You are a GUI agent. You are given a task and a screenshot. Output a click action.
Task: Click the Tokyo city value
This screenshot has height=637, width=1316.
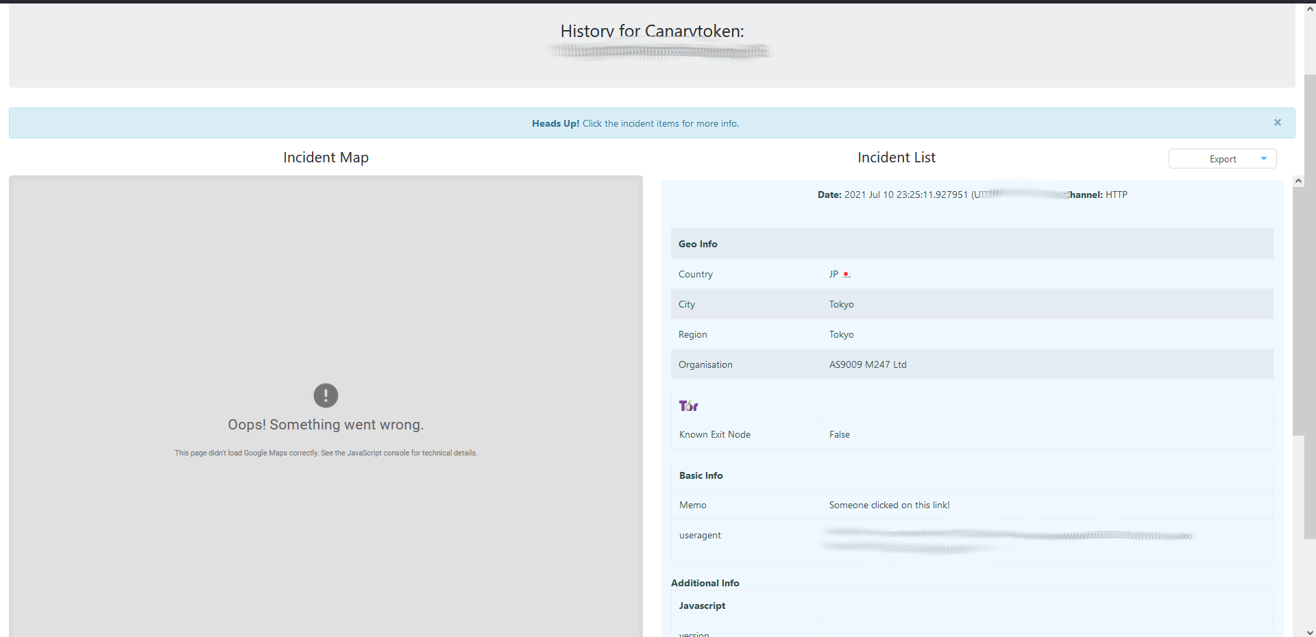pyautogui.click(x=841, y=304)
